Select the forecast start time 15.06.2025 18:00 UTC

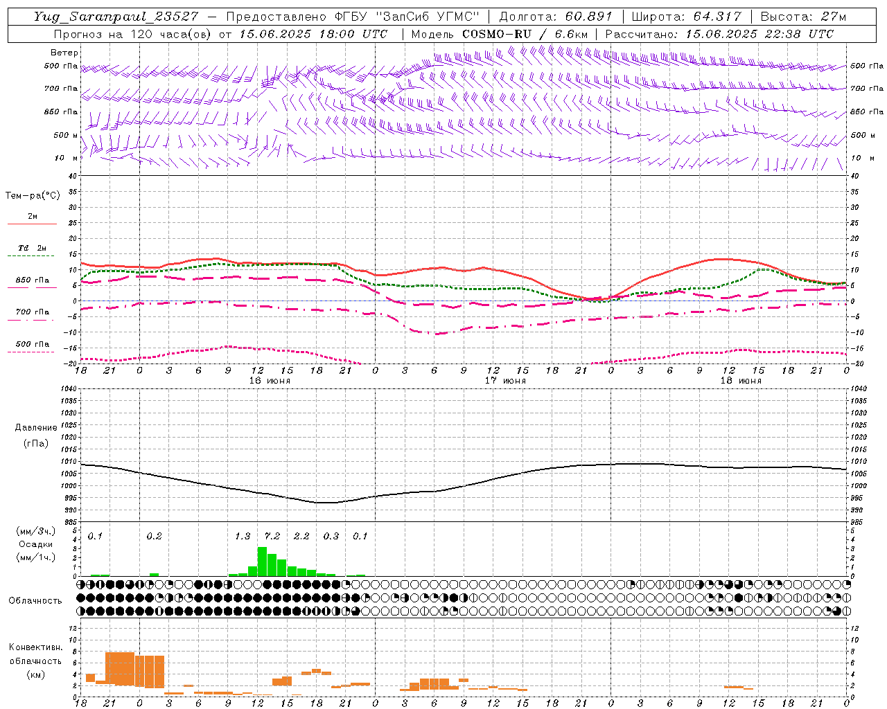(x=313, y=34)
